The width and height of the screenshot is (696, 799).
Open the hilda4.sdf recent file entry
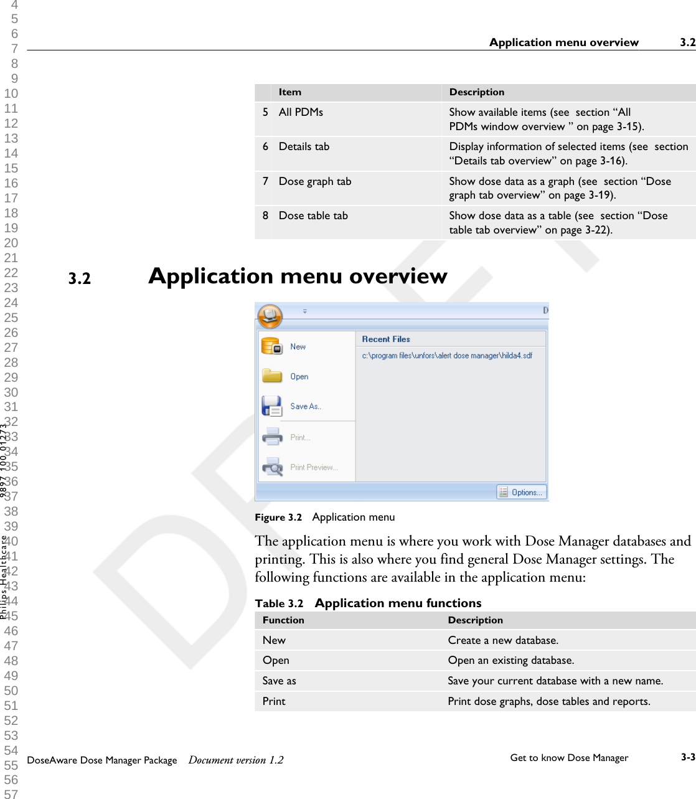point(447,356)
